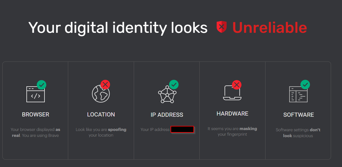
Task: Click the red Unreliable status text
Action: coord(270,27)
